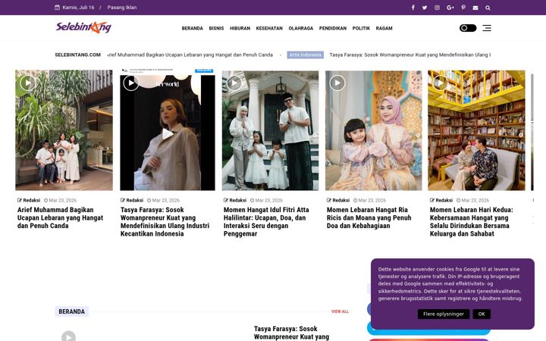Go to the Beranda menu item
The height and width of the screenshot is (341, 546).
(x=192, y=28)
